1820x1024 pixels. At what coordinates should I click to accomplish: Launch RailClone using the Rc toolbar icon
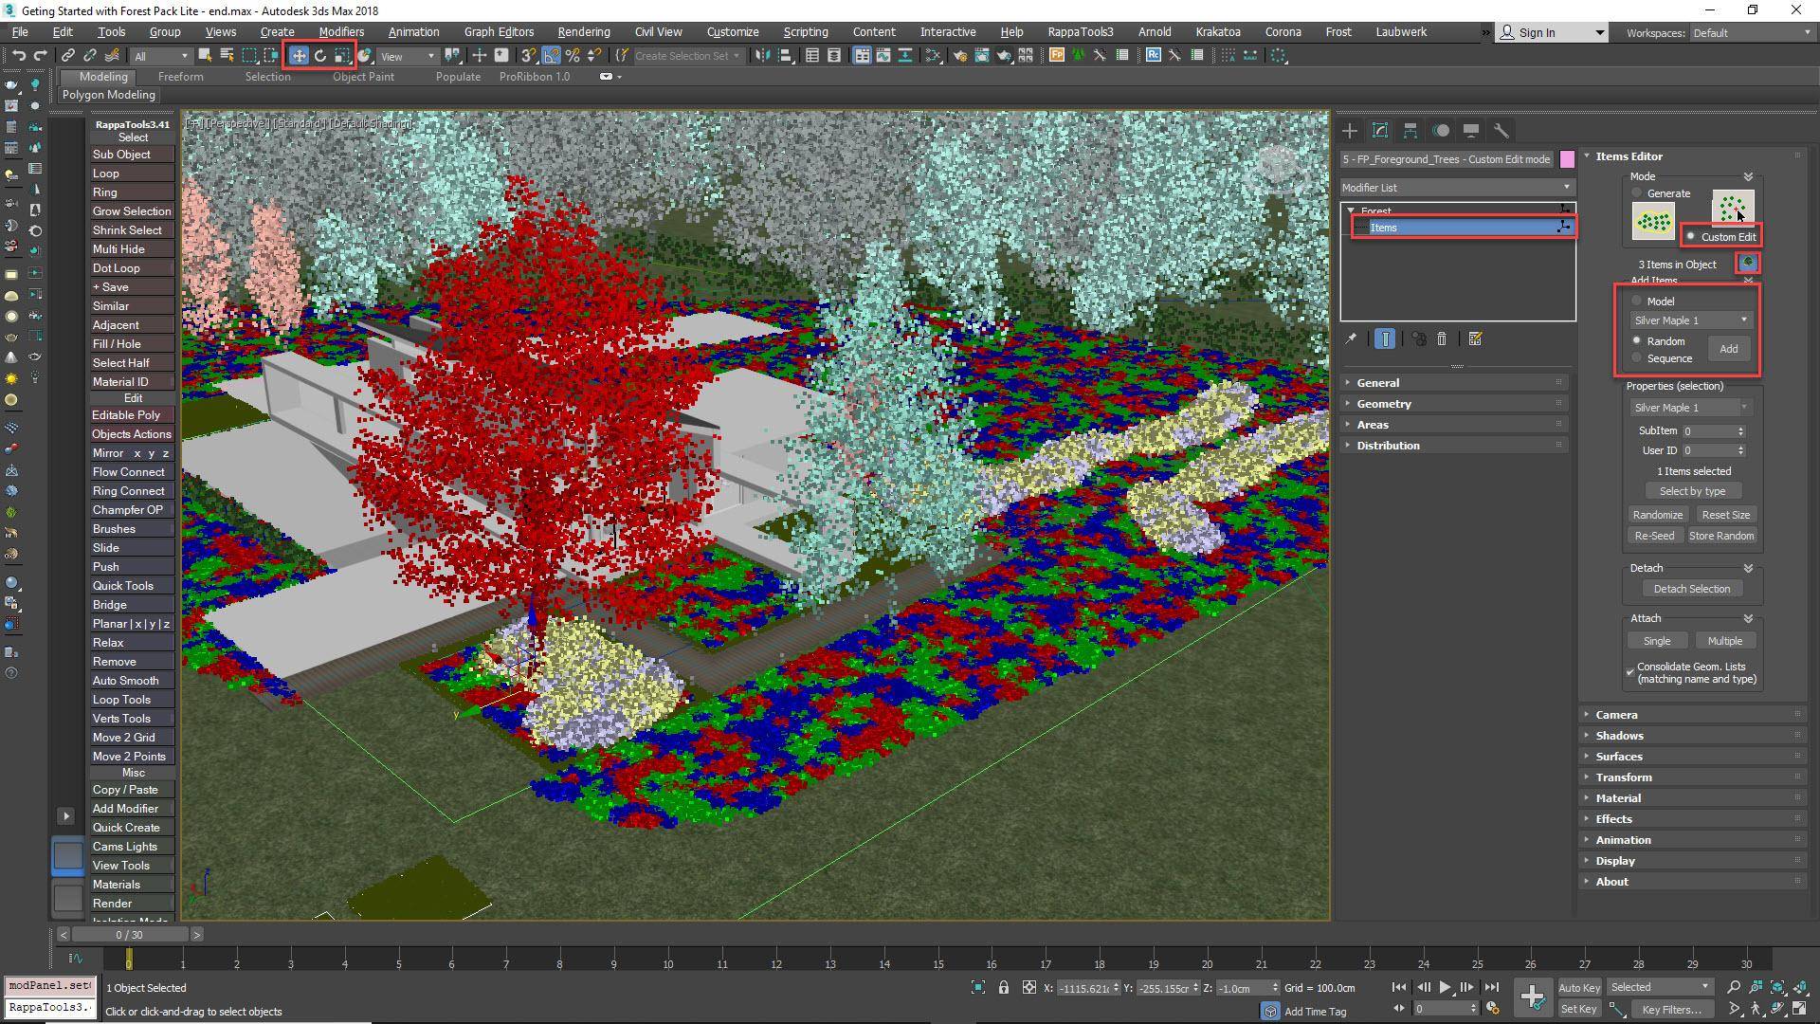tap(1153, 55)
